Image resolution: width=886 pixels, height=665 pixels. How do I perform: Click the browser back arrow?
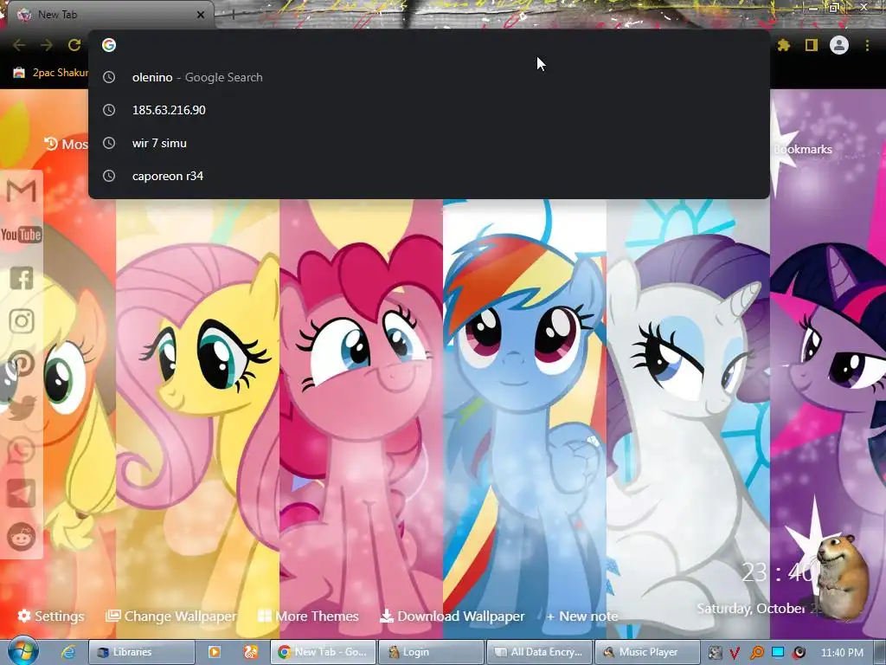[19, 45]
